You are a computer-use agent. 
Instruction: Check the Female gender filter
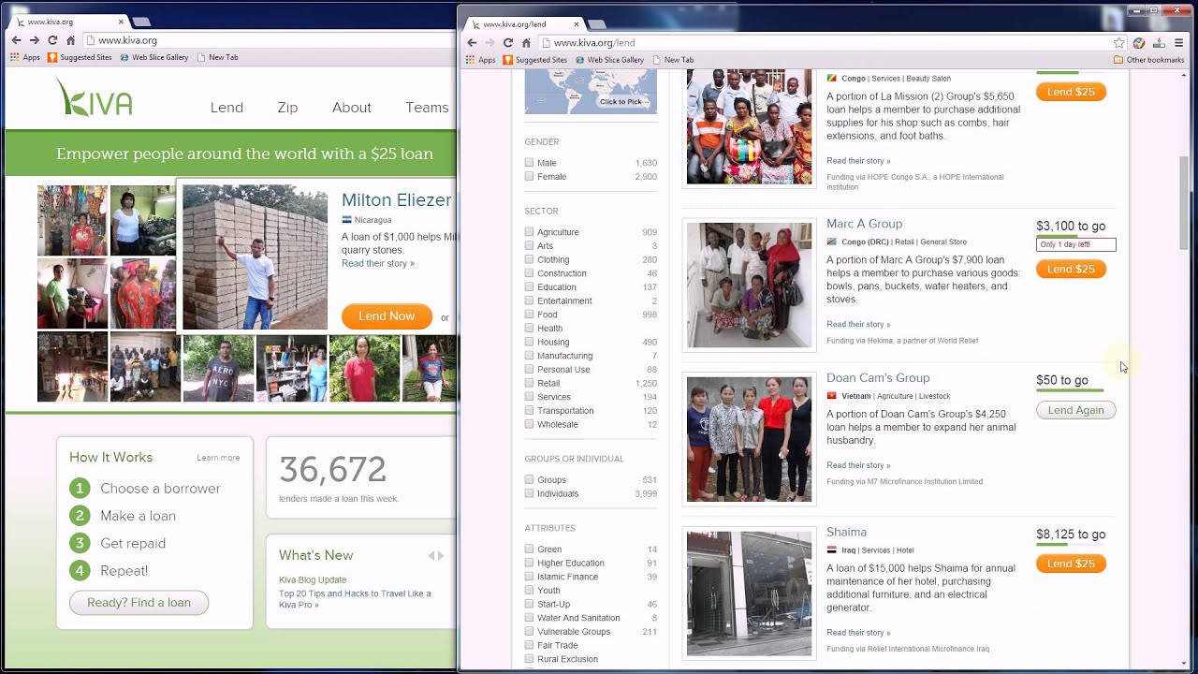click(x=530, y=177)
